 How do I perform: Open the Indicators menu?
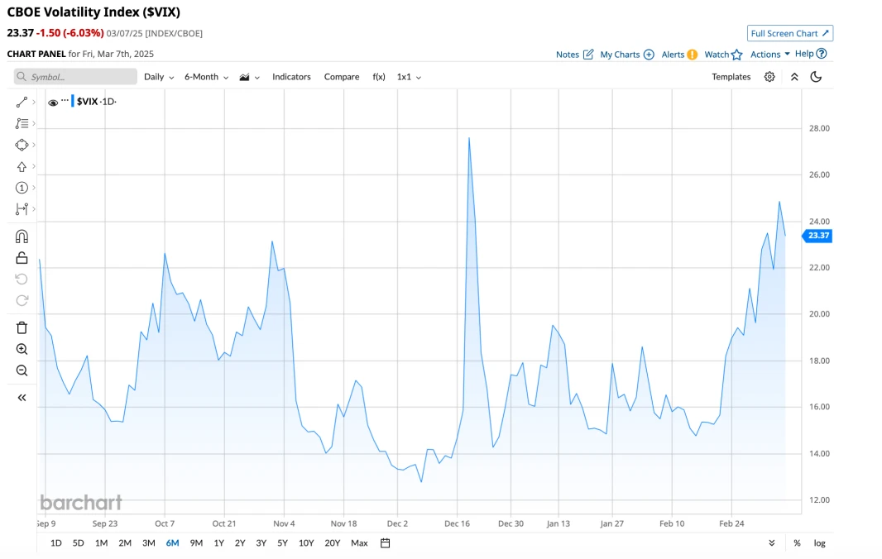pos(291,77)
